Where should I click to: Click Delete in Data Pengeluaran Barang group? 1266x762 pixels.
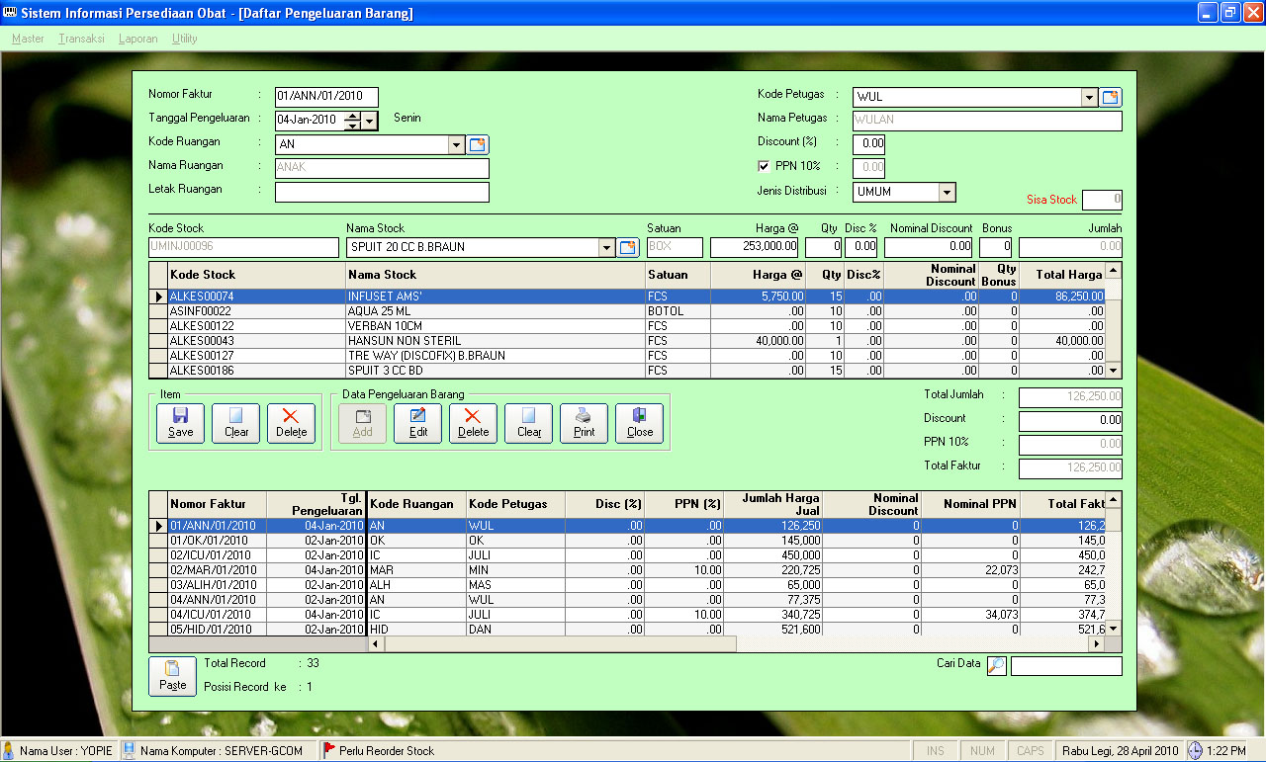473,422
